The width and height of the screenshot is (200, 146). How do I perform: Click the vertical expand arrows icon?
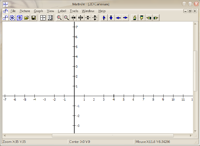95,18
